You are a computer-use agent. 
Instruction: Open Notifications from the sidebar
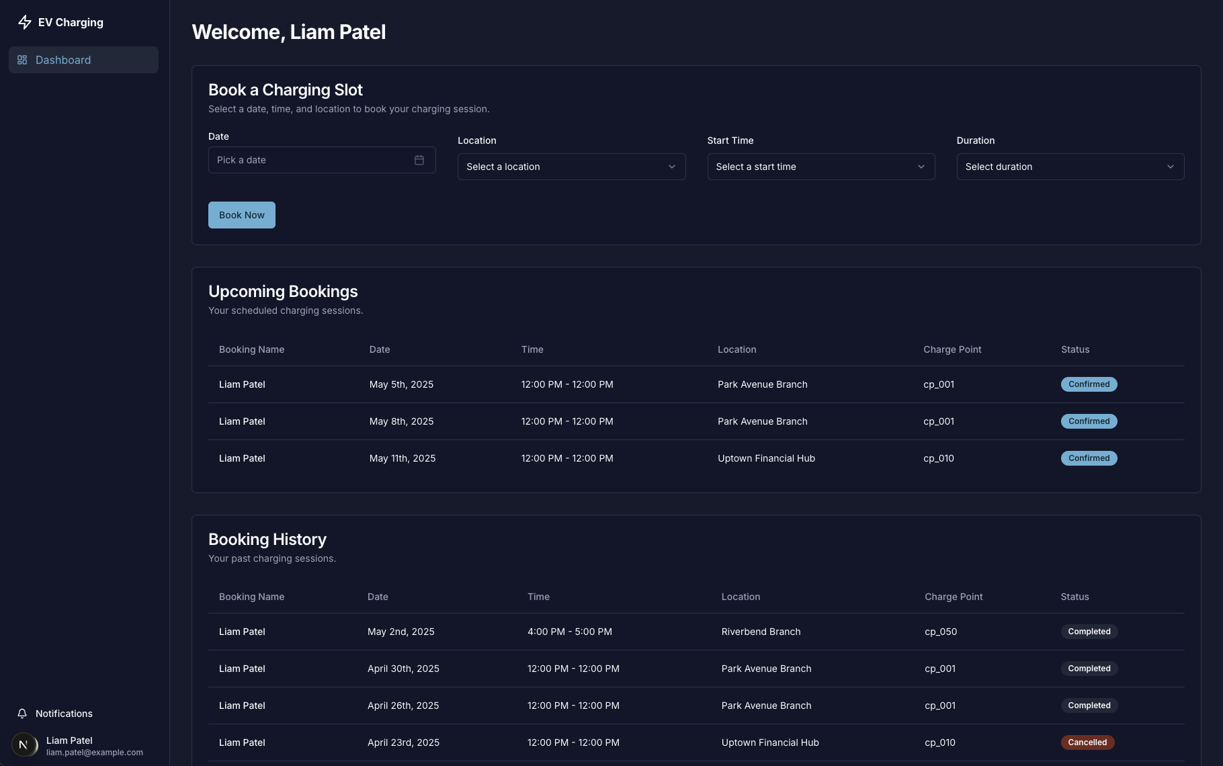[x=64, y=714]
